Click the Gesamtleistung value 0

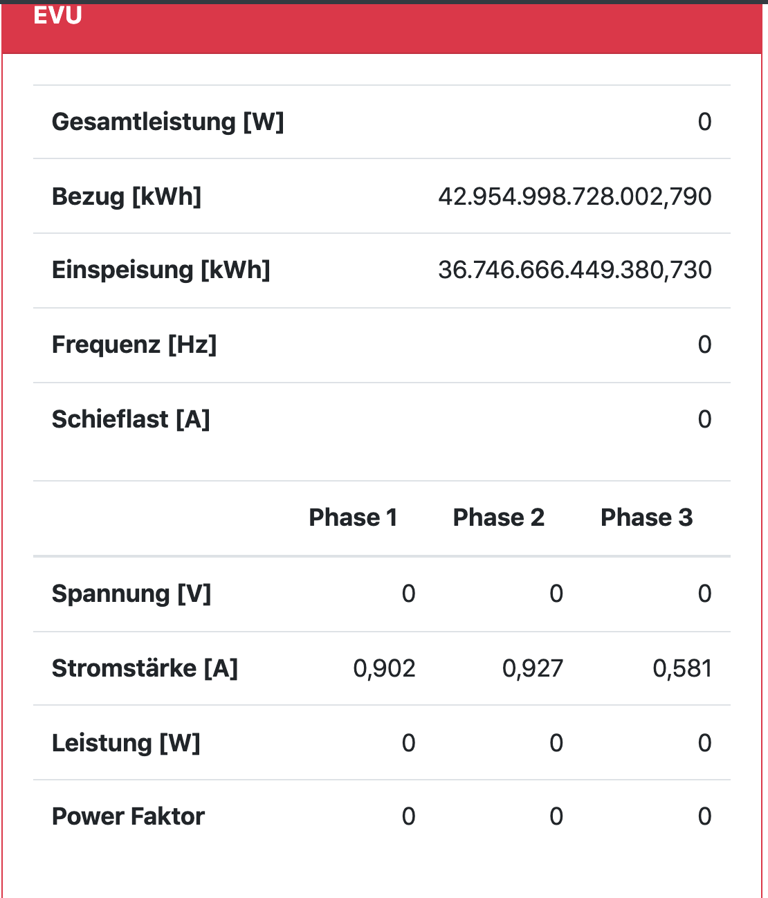point(704,122)
